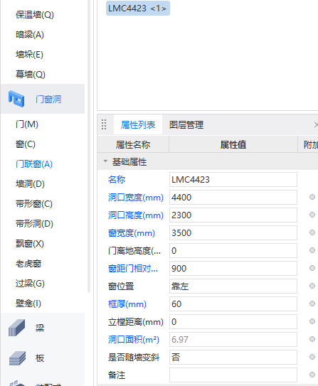318x386 pixels.
Task: Toggle 附加 option for 立樘距离
Action: pyautogui.click(x=312, y=321)
